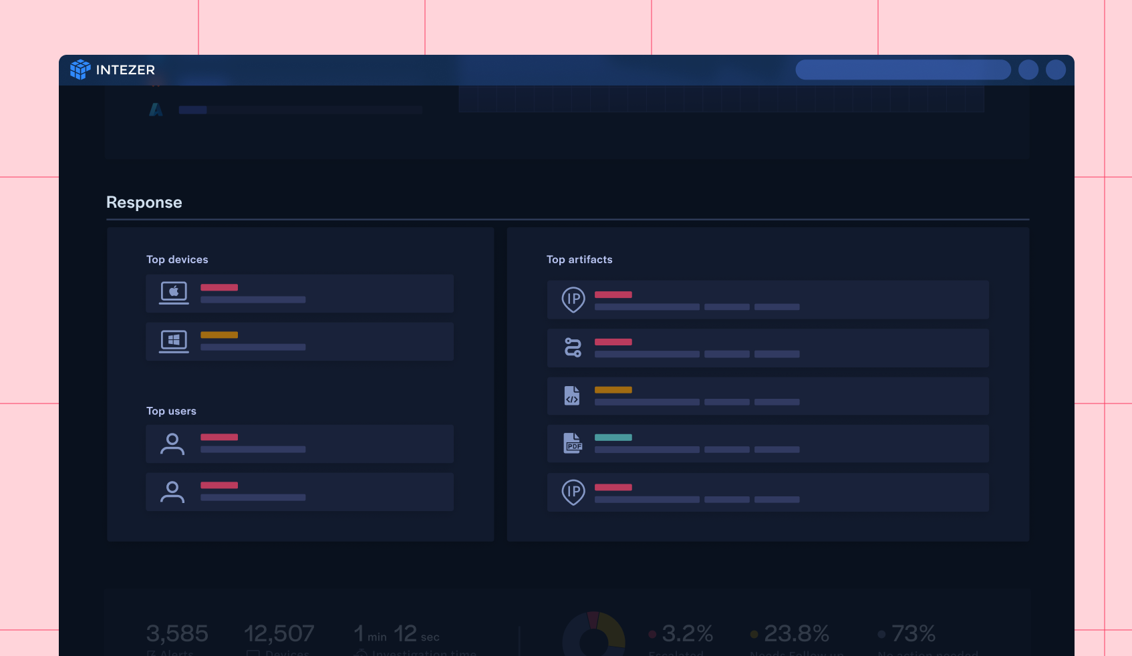Click the Top artifacts heading
Screen dimensions: 1132x656
pyautogui.click(x=579, y=259)
